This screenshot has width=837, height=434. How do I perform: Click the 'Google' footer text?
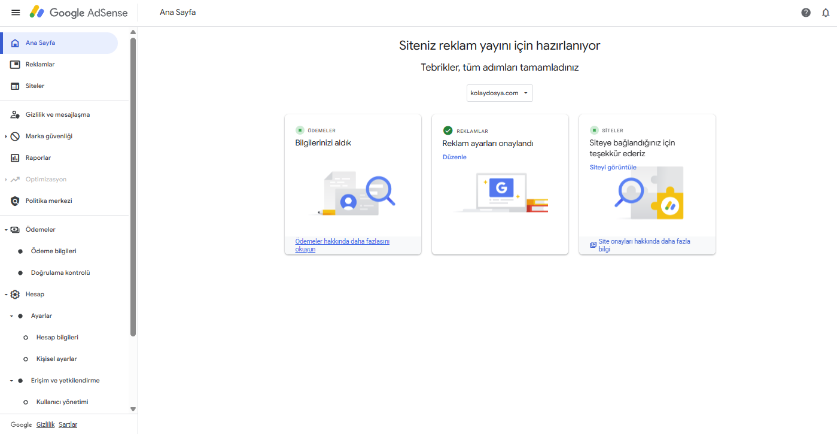[21, 424]
